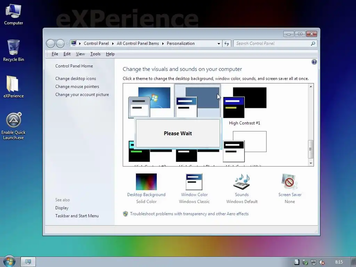
Task: Open the Desktop Background icon
Action: click(x=146, y=181)
